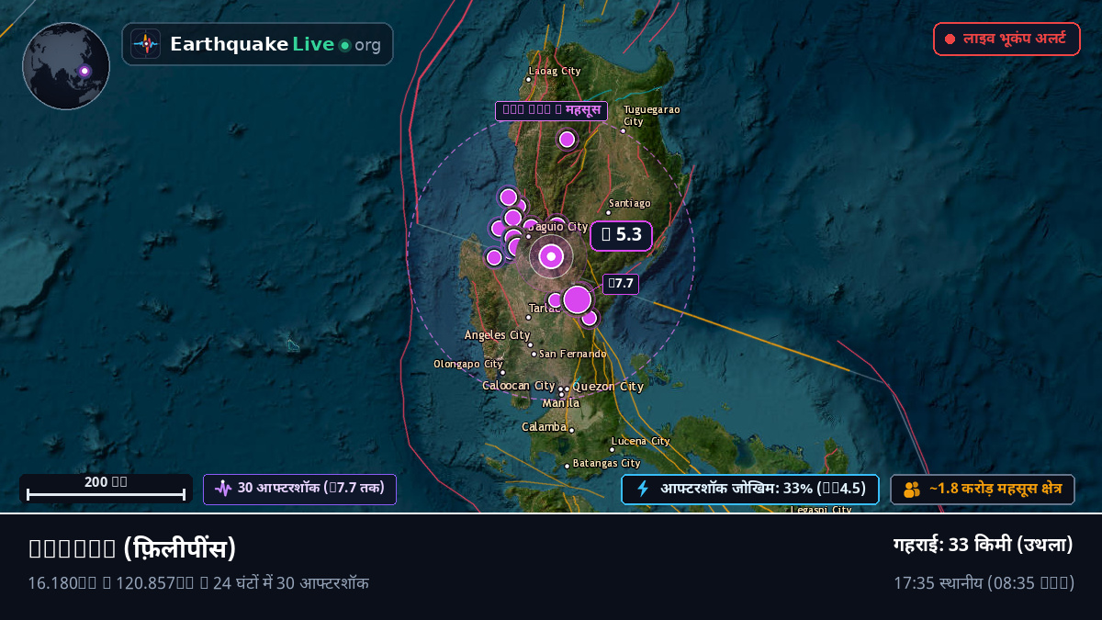The width and height of the screenshot is (1102, 620).
Task: Click the Caloocan City label
Action: 519,386
